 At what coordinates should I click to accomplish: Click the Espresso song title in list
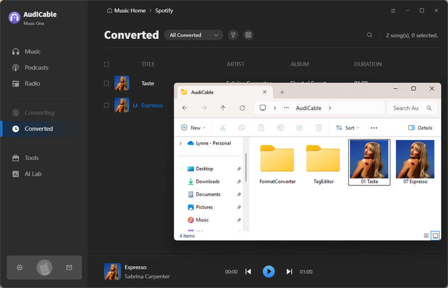[152, 105]
